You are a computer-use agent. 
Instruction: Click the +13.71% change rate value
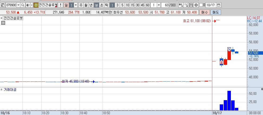(x=40, y=12)
